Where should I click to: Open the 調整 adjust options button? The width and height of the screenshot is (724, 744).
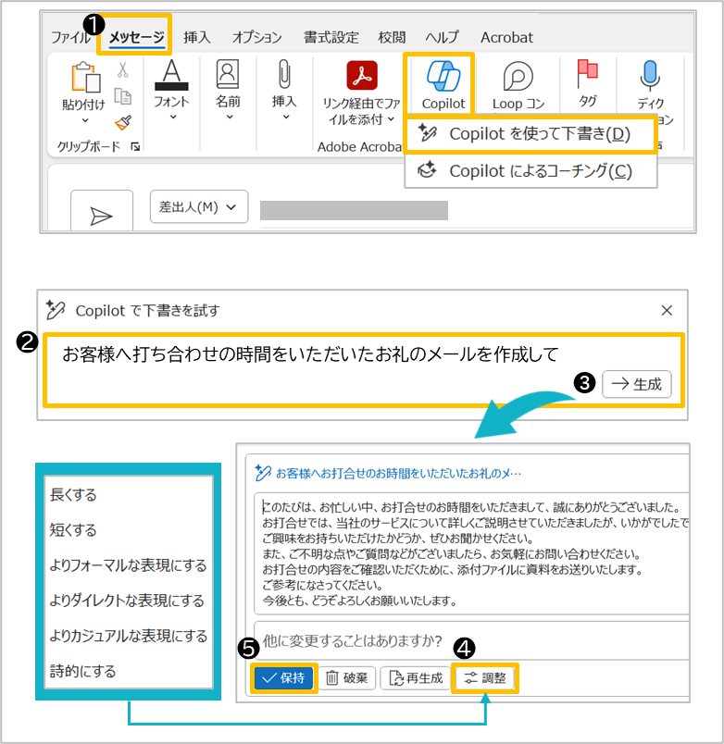484,678
